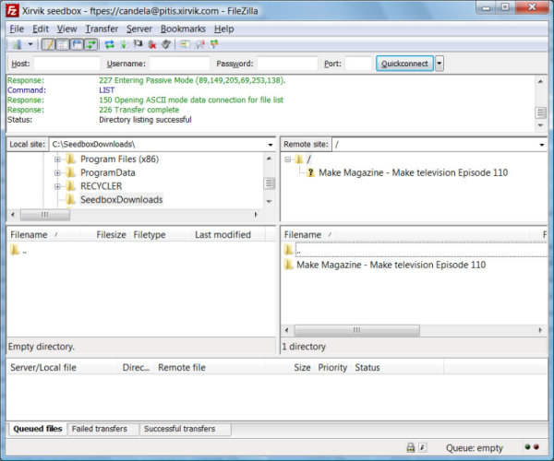This screenshot has height=461, width=554.
Task: Click the encryption lock icon in status bar
Action: (410, 447)
